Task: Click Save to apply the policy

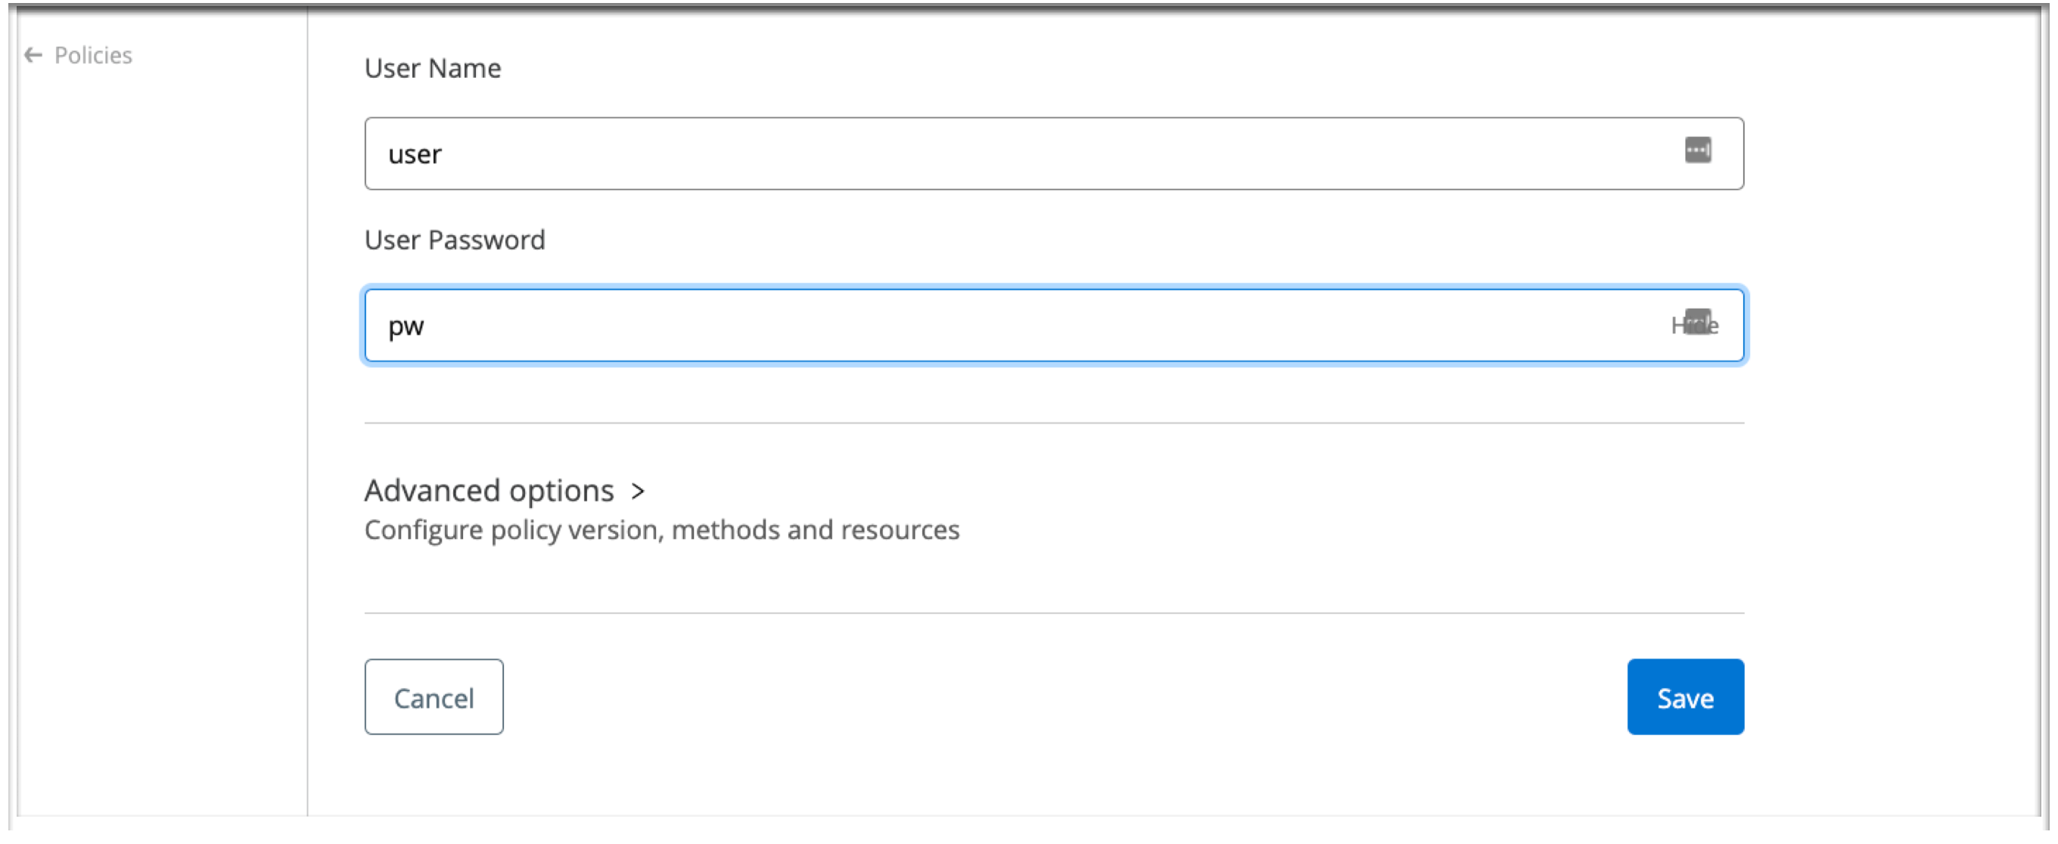Action: pyautogui.click(x=1687, y=696)
